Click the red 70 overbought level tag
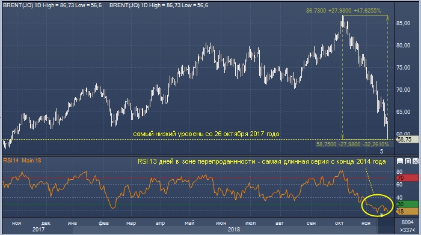 coord(407,178)
